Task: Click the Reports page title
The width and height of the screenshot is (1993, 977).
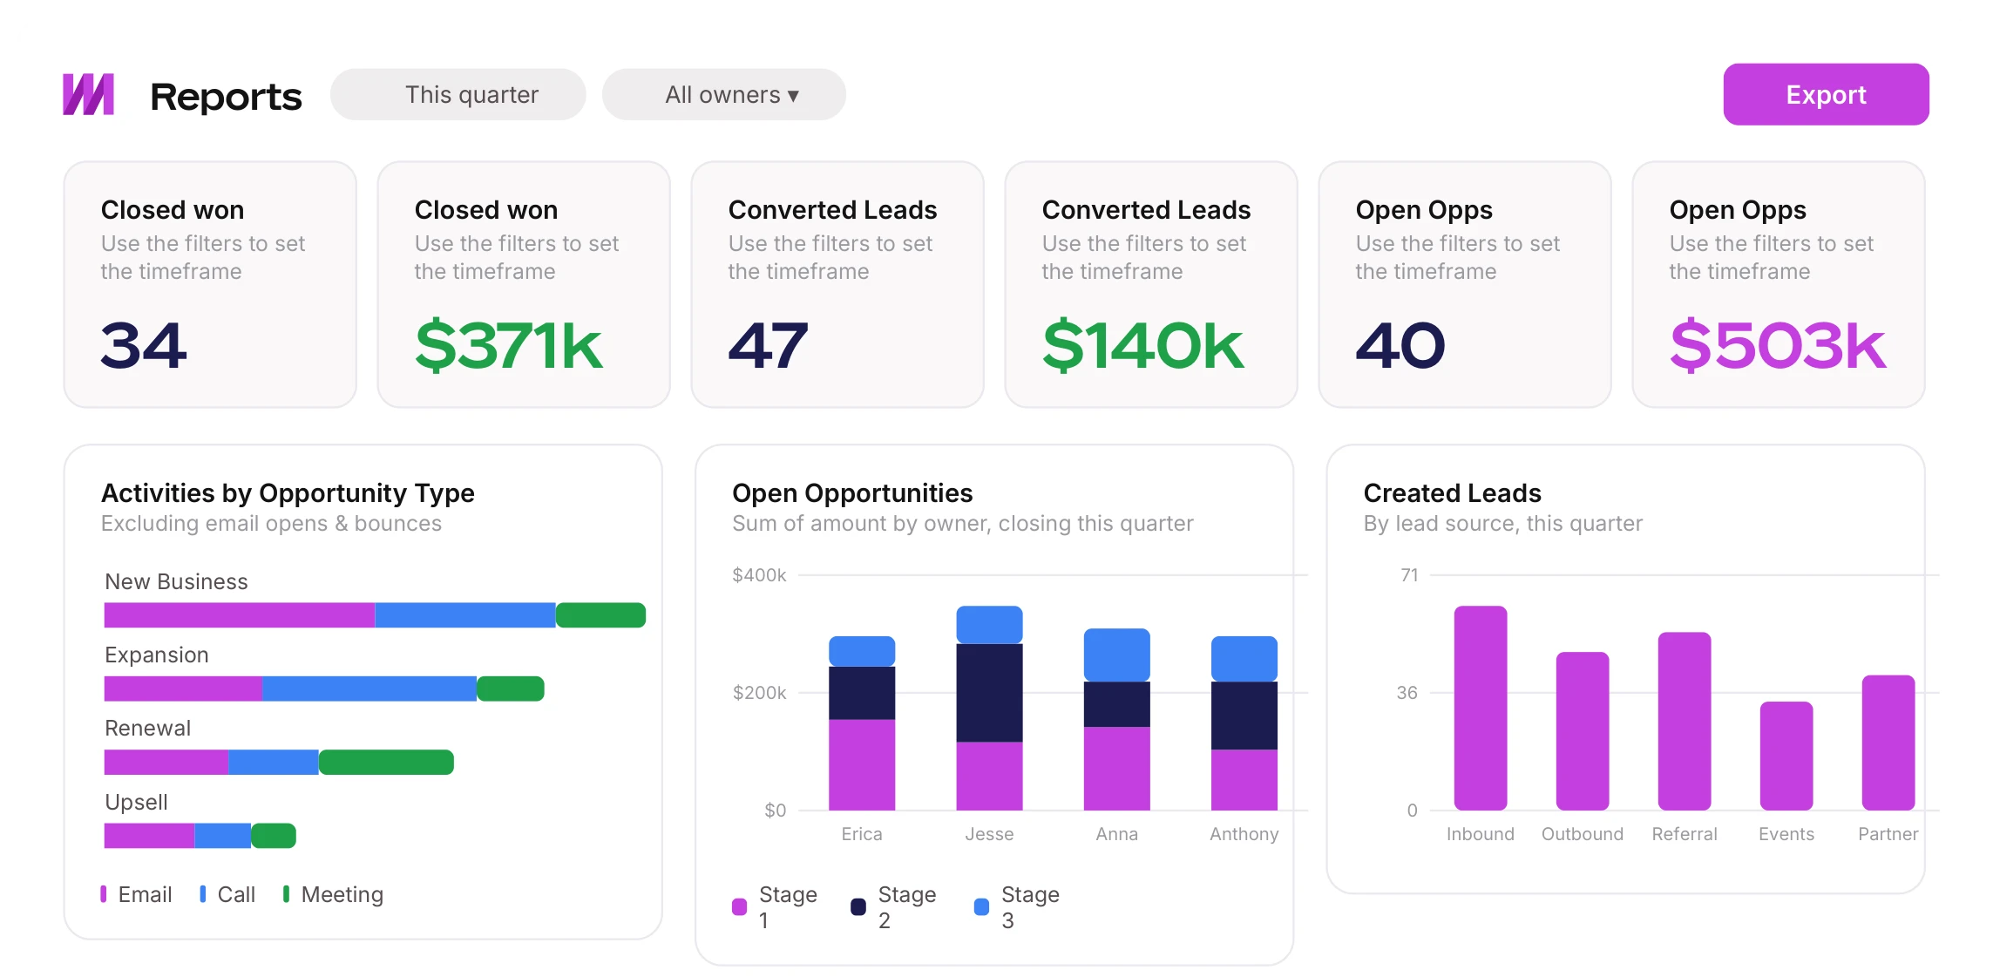Action: pyautogui.click(x=226, y=96)
